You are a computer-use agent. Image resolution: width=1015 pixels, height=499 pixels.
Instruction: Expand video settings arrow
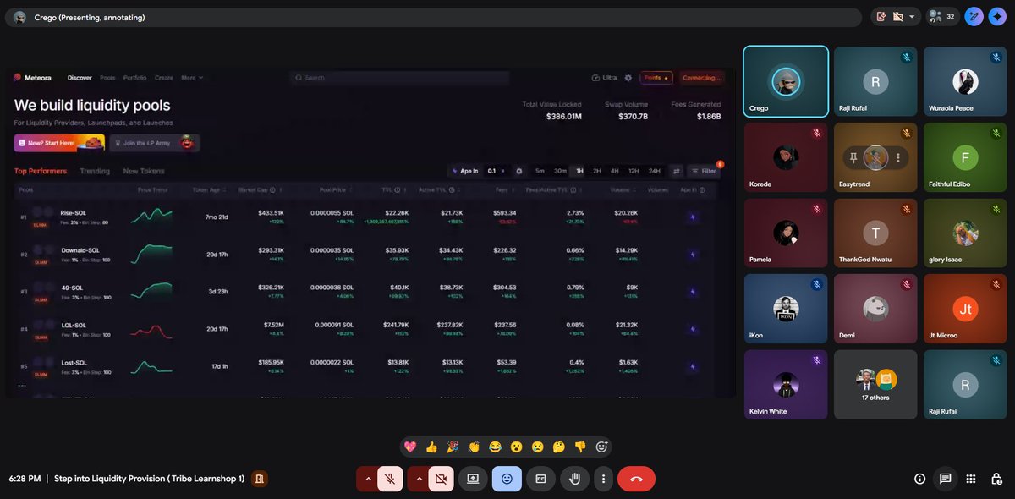click(x=418, y=479)
